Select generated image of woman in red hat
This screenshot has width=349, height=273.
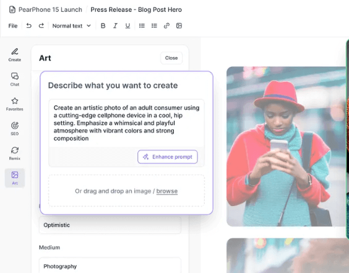287,146
